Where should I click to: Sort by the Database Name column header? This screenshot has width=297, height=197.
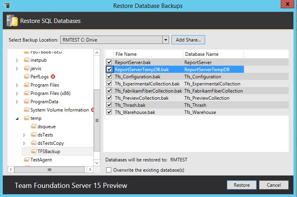[213, 54]
